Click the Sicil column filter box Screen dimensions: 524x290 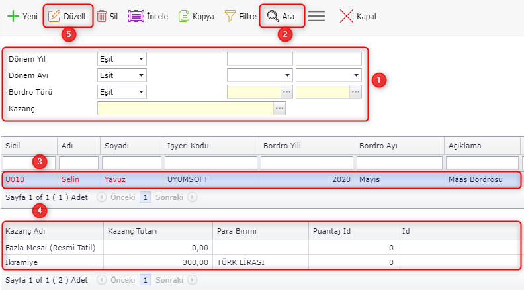[28, 163]
